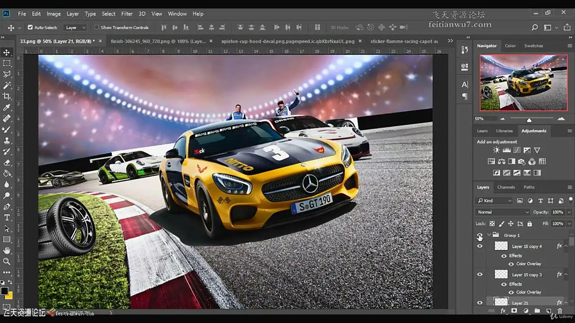
Task: Click the Navigator zoom slider handle
Action: coord(529,120)
